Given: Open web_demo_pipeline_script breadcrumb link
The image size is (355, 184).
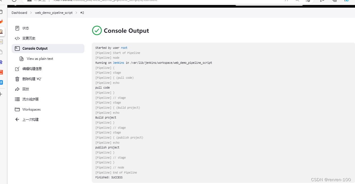Looking at the screenshot, I should pyautogui.click(x=54, y=13).
